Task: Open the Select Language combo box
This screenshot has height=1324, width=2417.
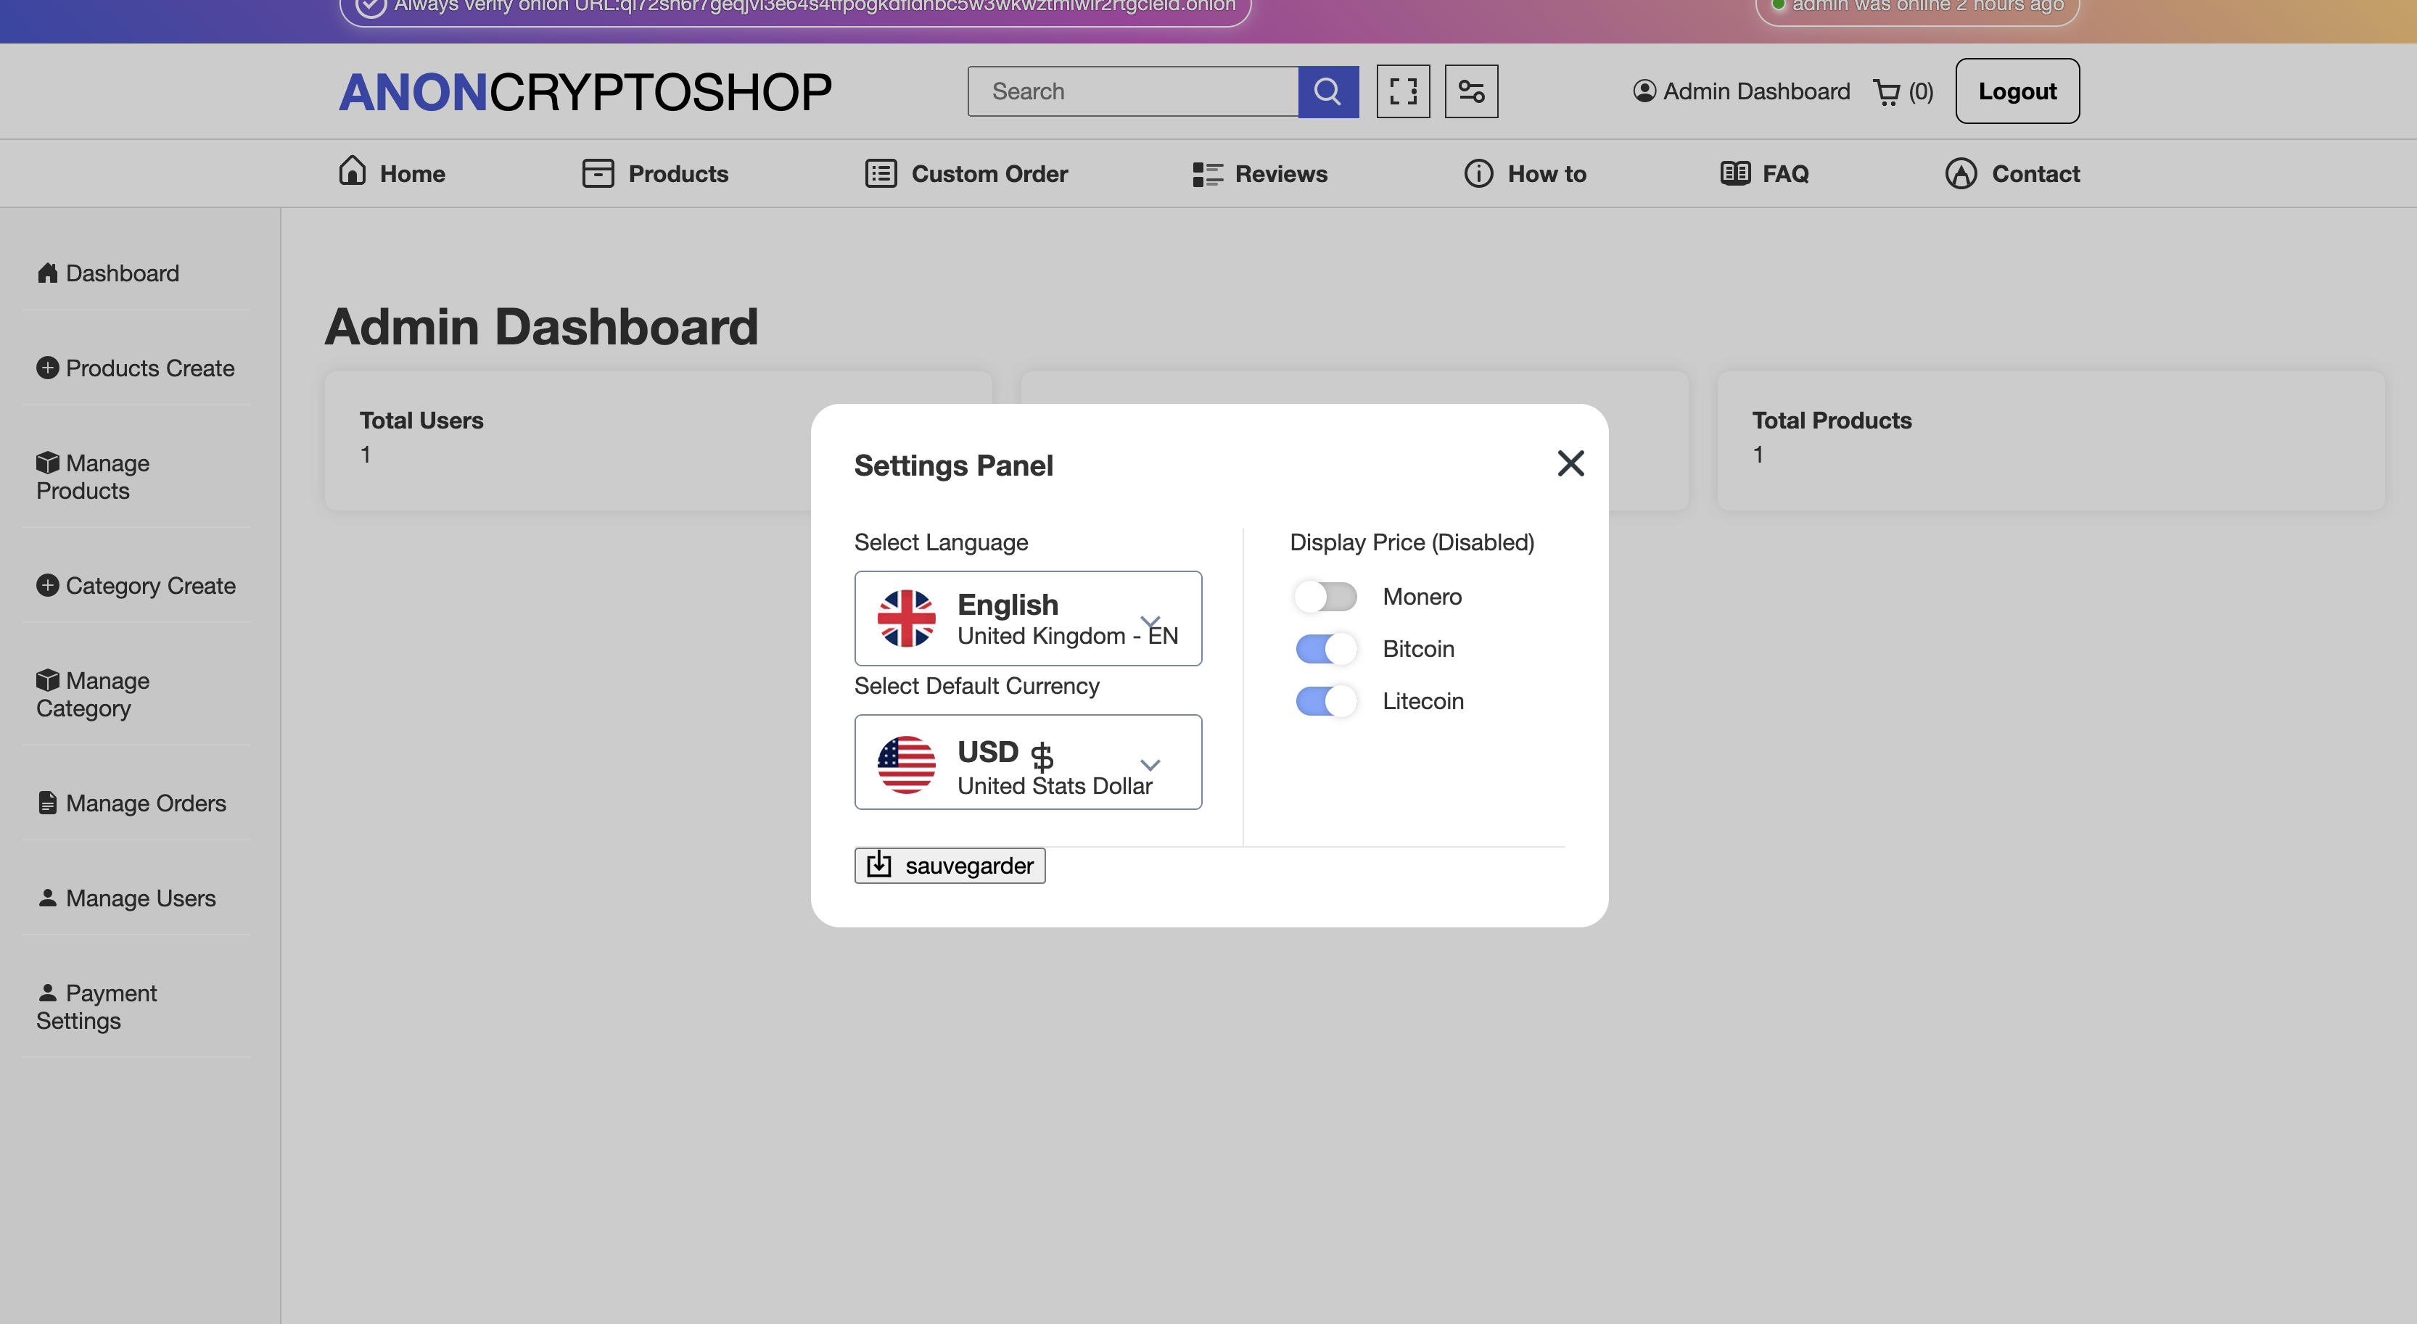Action: [x=1029, y=618]
